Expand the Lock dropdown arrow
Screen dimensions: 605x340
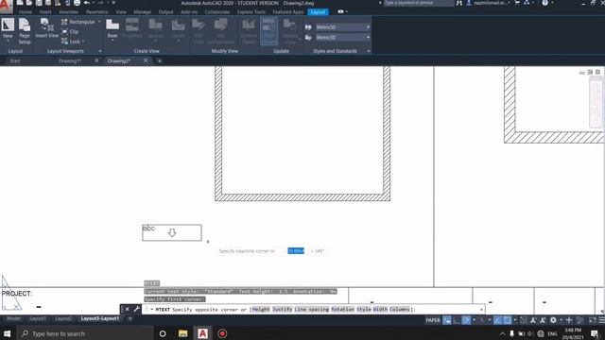pyautogui.click(x=83, y=42)
